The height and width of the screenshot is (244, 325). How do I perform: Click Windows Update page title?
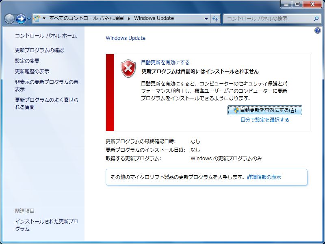click(x=126, y=38)
